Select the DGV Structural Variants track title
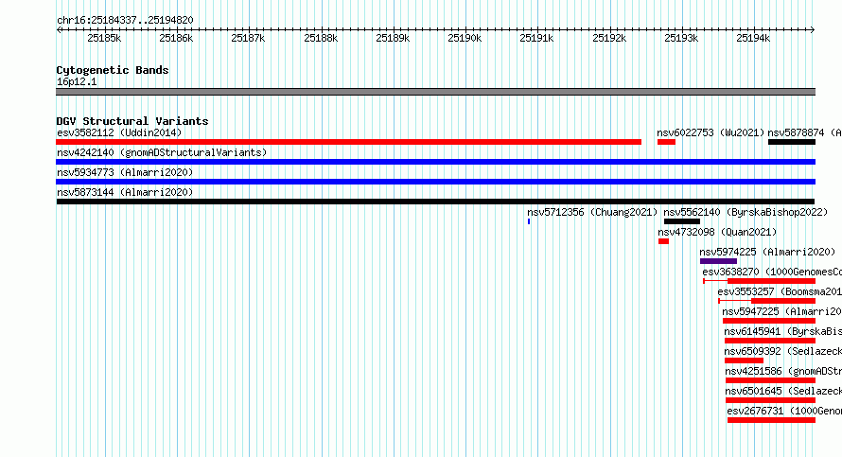This screenshot has width=842, height=457. click(x=132, y=121)
